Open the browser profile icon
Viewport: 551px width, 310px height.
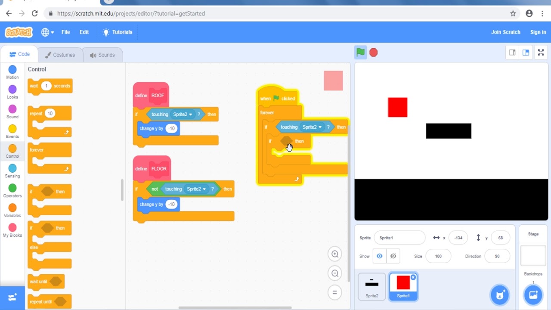(x=529, y=13)
